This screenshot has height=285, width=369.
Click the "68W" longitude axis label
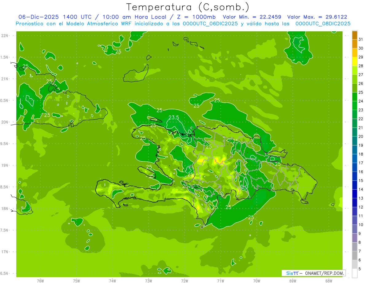coord(329,281)
